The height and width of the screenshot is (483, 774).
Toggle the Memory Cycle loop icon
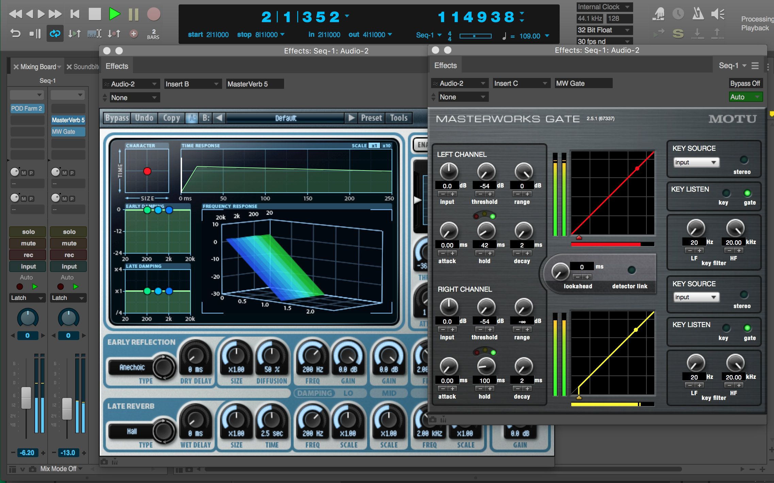click(55, 33)
